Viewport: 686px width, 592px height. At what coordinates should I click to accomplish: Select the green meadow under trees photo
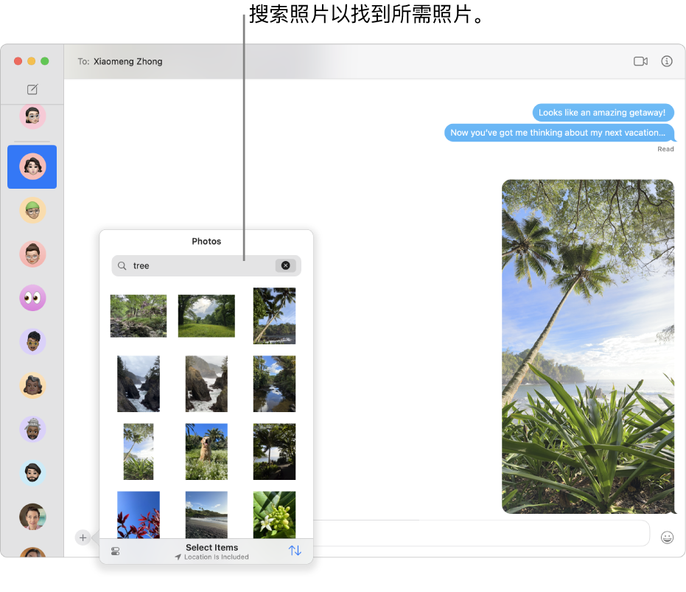206,316
